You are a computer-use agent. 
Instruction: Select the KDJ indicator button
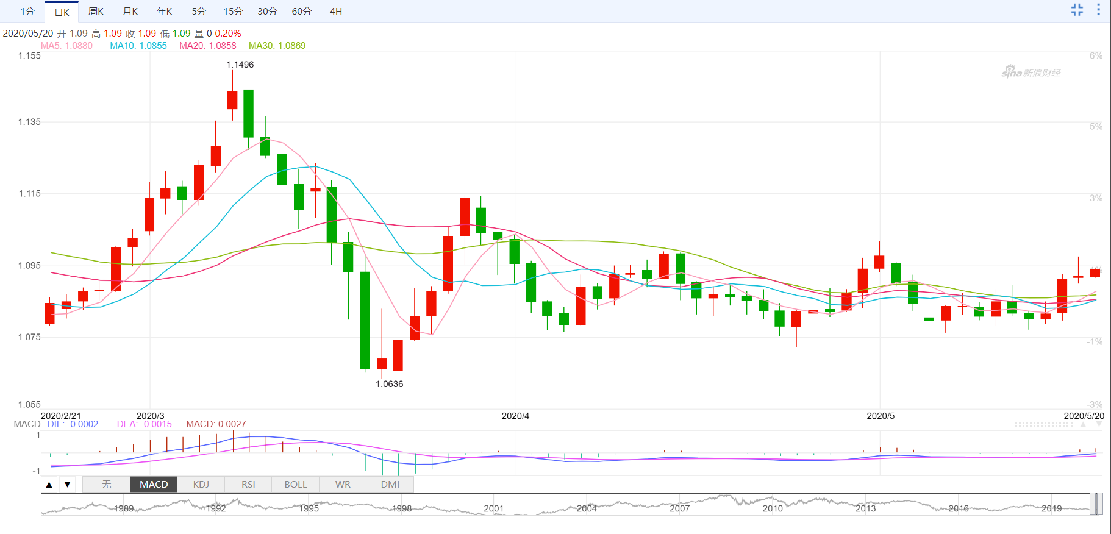point(201,485)
